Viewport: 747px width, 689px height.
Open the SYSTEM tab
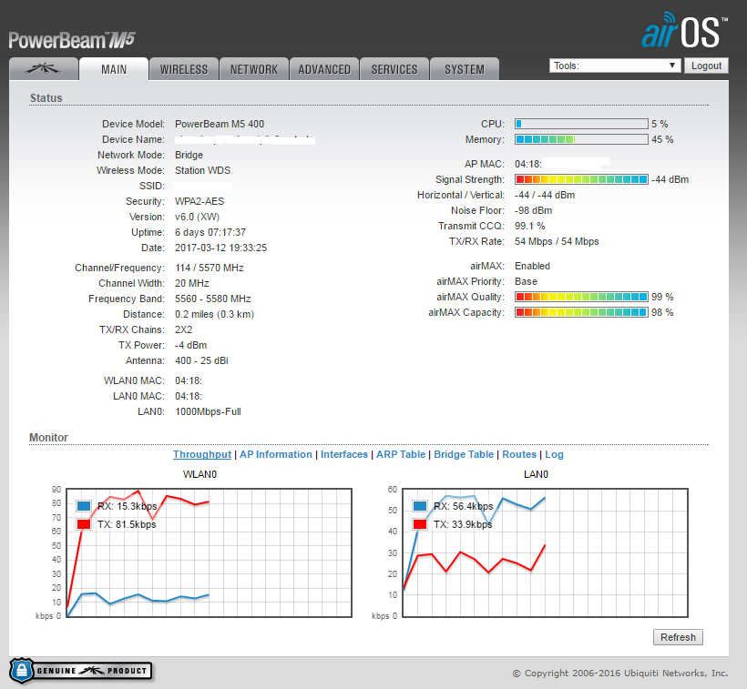click(465, 69)
